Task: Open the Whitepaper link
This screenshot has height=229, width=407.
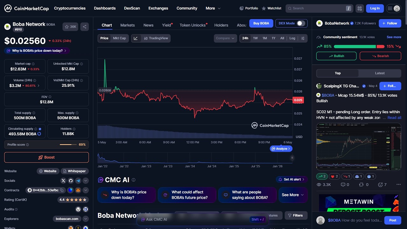Action: (x=74, y=171)
